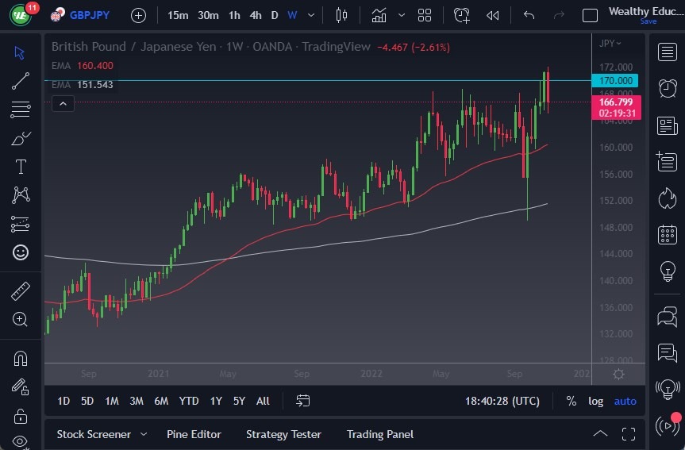The width and height of the screenshot is (685, 450).
Task: Collapse the indicator legend chevron
Action: (x=63, y=103)
